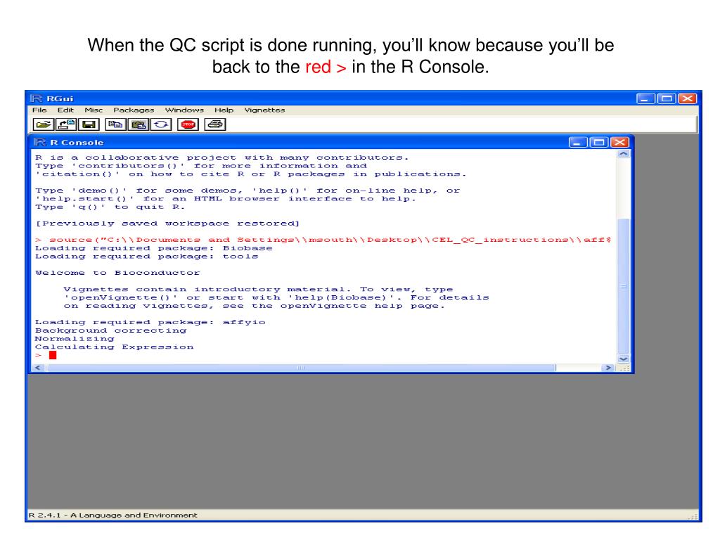The width and height of the screenshot is (720, 540).
Task: Click the console vertical scrollbar thumb
Action: 623,287
